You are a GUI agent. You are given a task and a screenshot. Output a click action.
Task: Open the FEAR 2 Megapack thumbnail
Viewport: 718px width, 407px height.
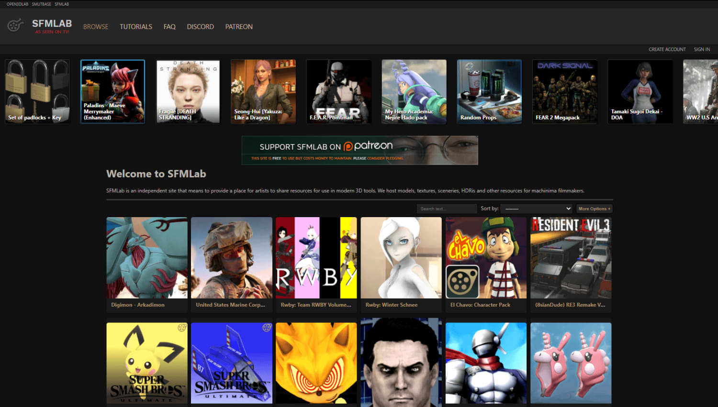coord(565,92)
